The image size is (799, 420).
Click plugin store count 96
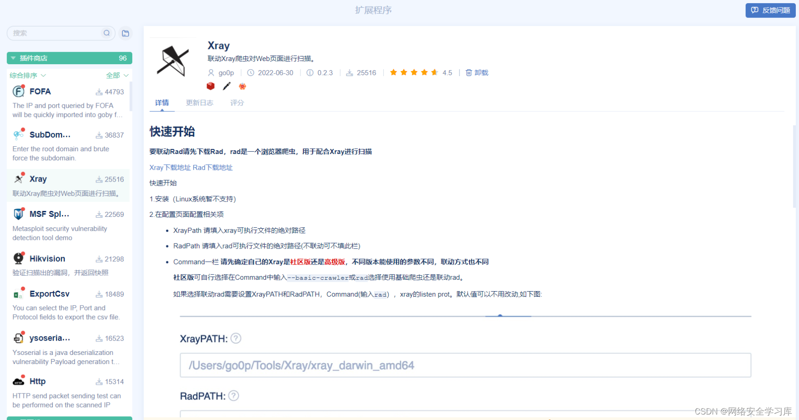click(x=123, y=58)
